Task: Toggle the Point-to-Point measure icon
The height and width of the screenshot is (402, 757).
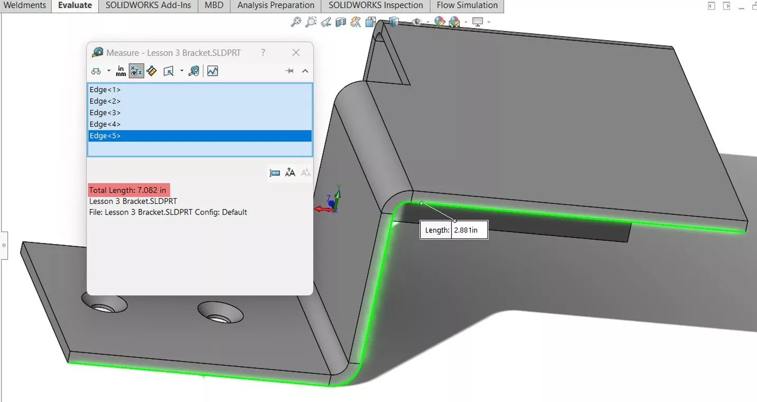Action: (152, 71)
